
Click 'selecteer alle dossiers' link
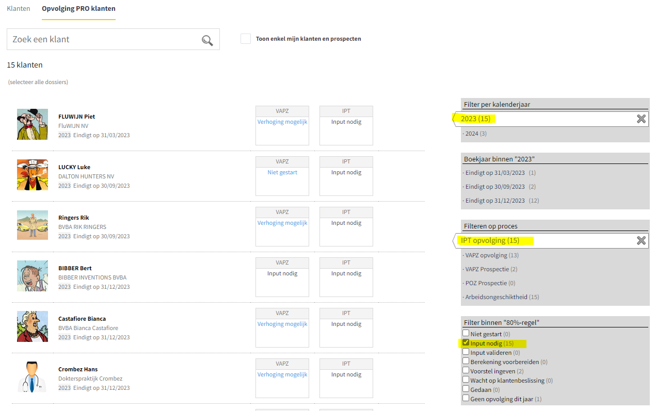(x=38, y=82)
